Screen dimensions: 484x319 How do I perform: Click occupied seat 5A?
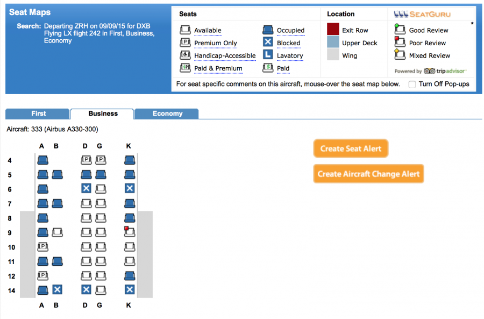tap(42, 174)
